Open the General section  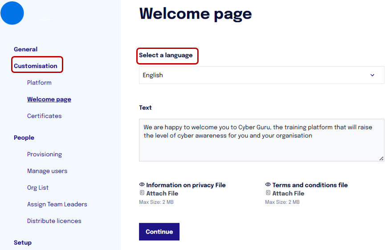coord(26,49)
